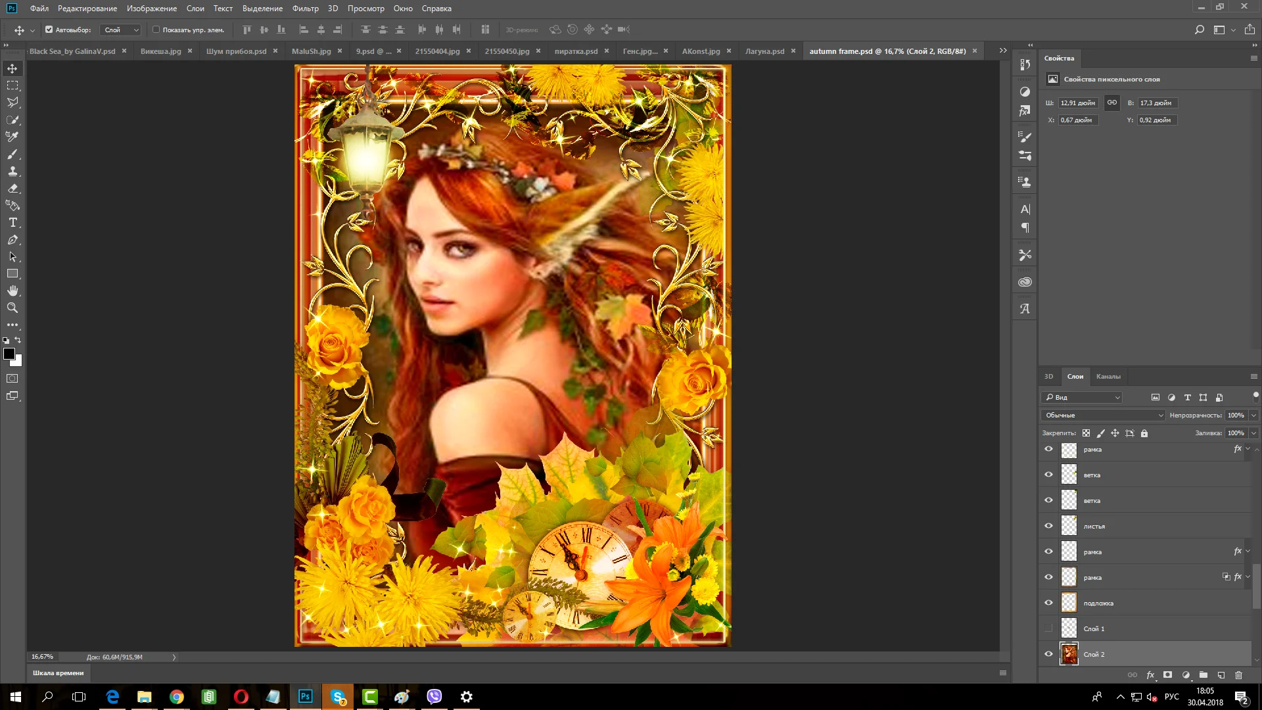Open the Обычные blend mode dropdown
Image resolution: width=1262 pixels, height=710 pixels.
(x=1103, y=415)
